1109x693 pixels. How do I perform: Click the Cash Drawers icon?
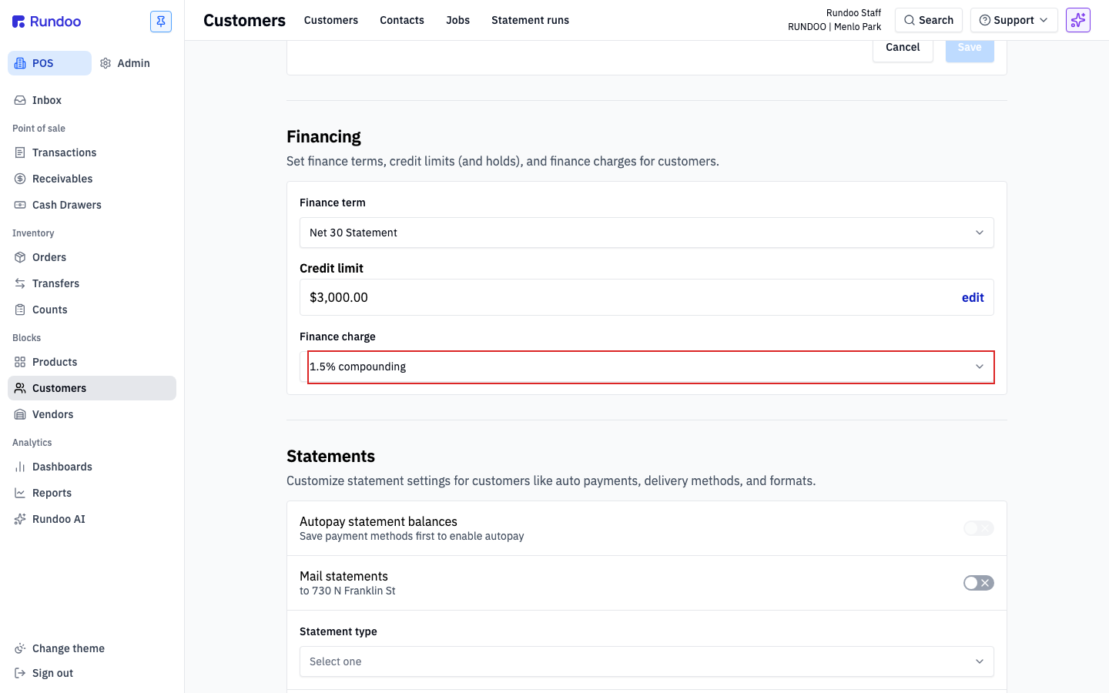(20, 205)
